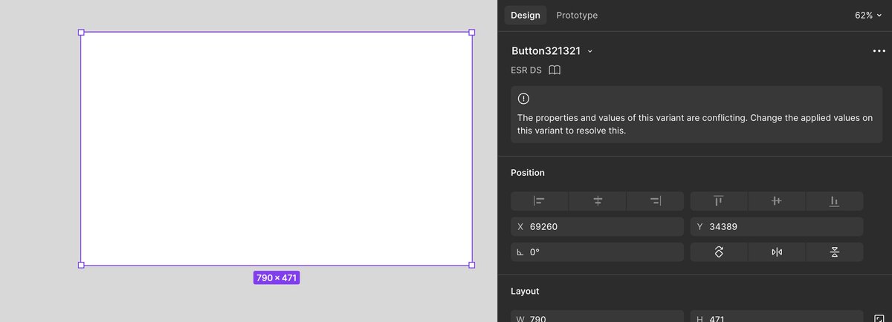892x322 pixels.
Task: Align horizontal centers icon
Action: point(597,201)
